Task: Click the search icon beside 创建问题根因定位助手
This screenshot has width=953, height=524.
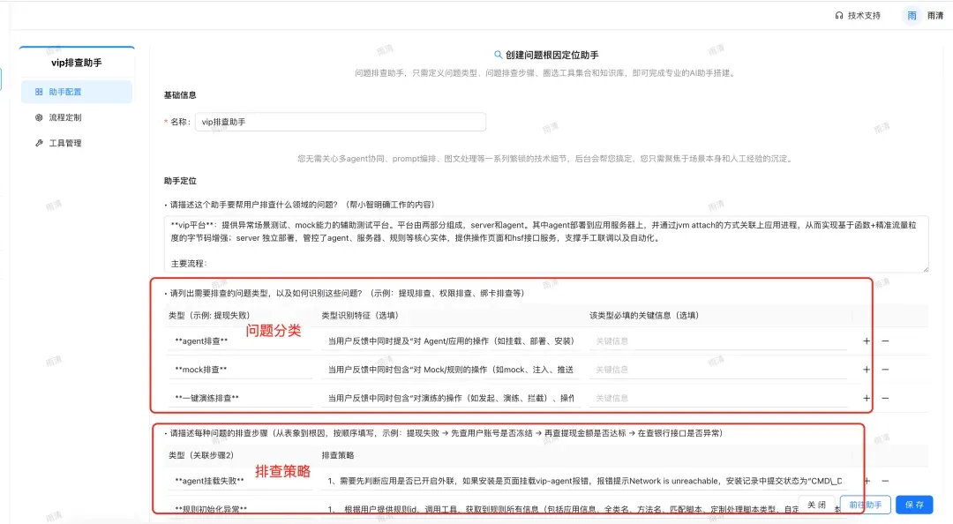Action: click(x=498, y=55)
